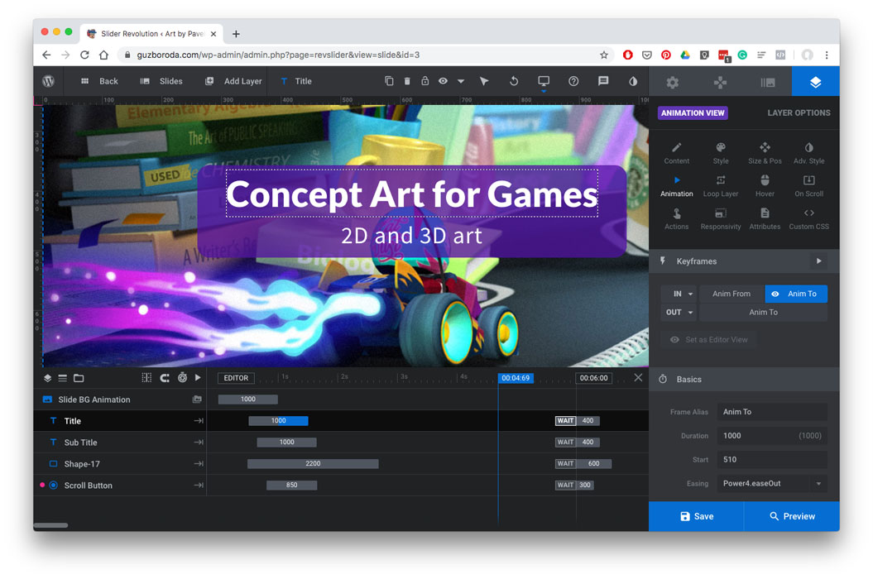873x579 pixels.
Task: Click the Duration value field
Action: (772, 436)
